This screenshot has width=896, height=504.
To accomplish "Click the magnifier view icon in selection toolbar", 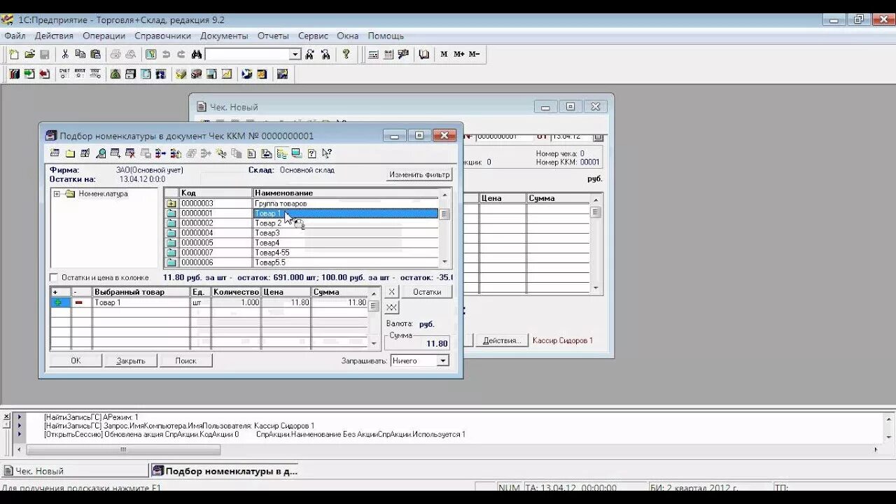I will pos(101,154).
